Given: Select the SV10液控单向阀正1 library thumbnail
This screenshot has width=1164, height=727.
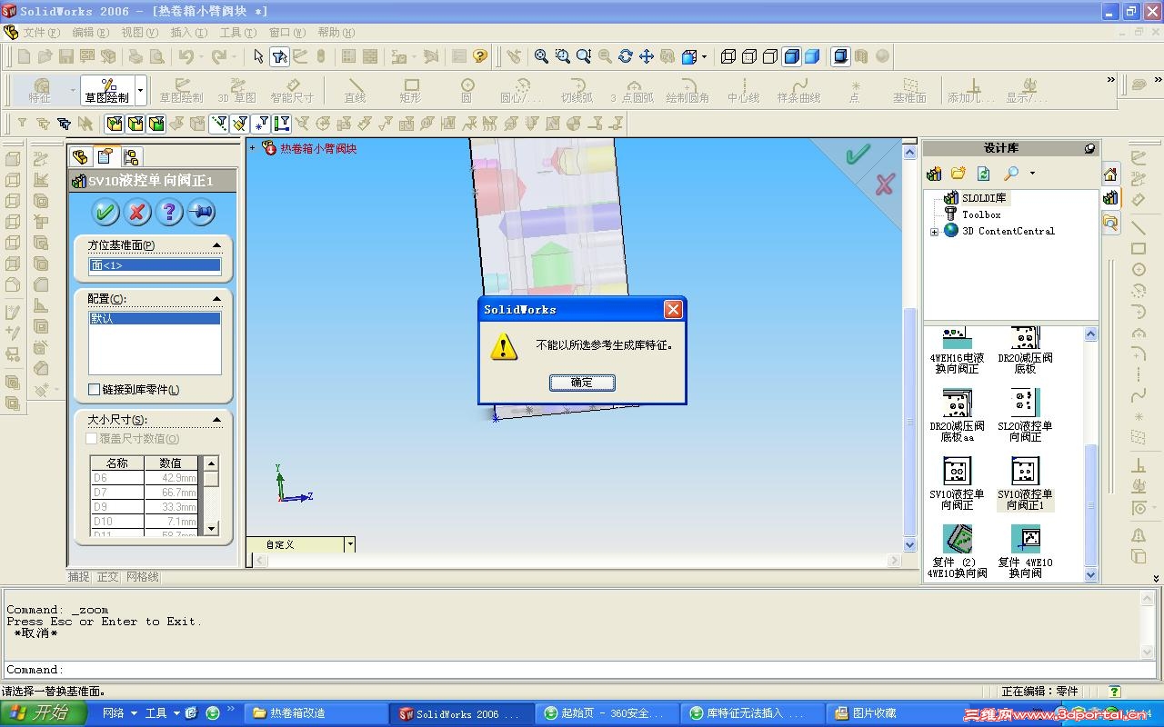Looking at the screenshot, I should click(1025, 484).
